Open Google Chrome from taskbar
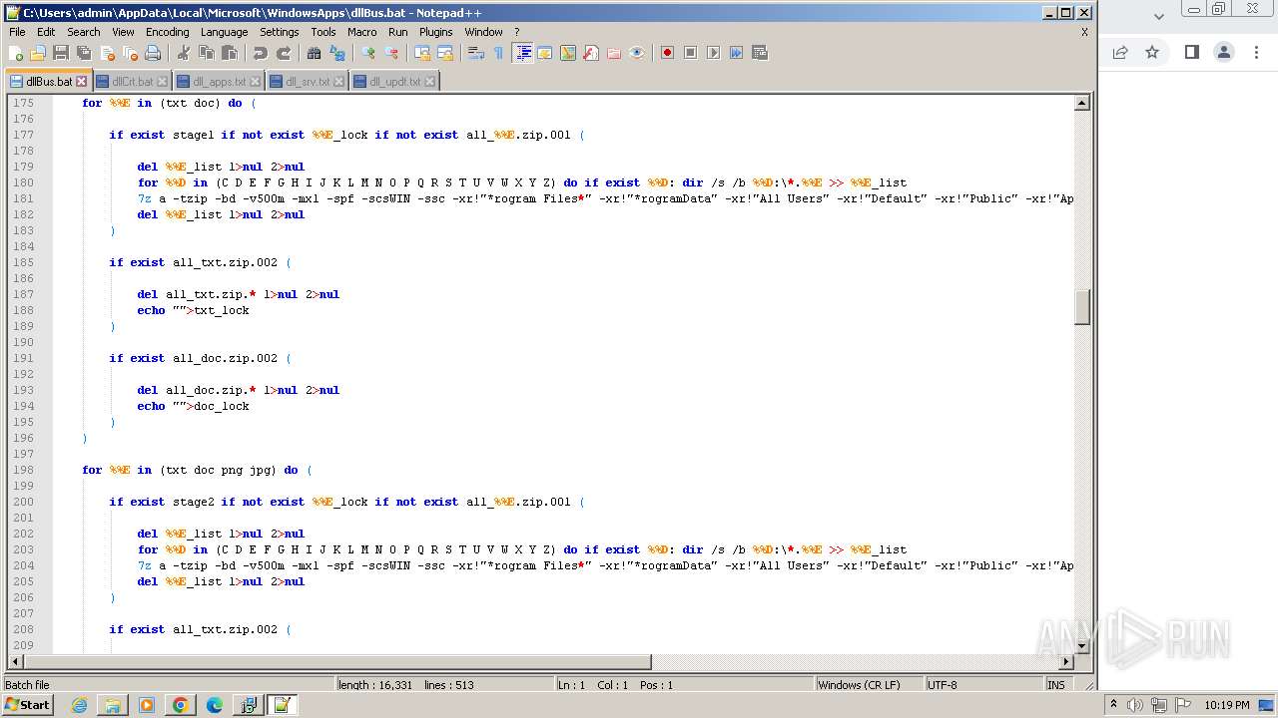Viewport: 1278px width, 718px height. (180, 705)
